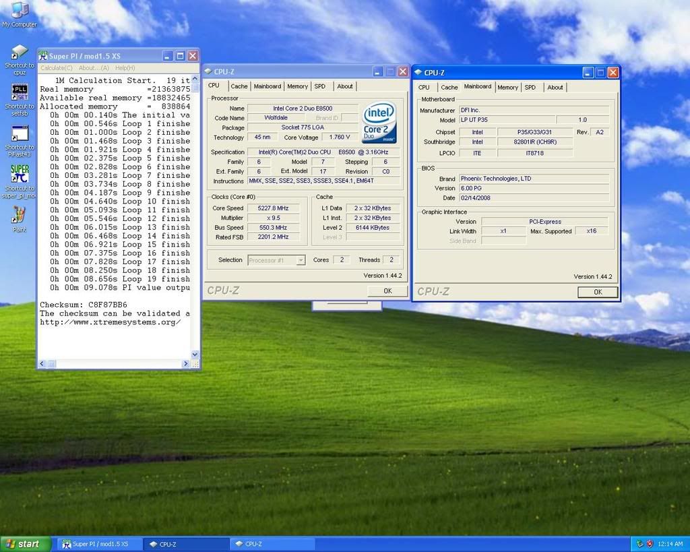Click the Southbridge value 82801IR (ICH9R)

click(x=534, y=142)
